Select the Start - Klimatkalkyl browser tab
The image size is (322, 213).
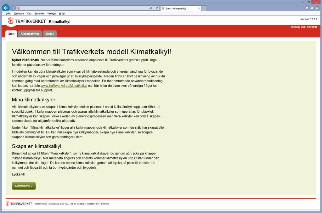pos(181,8)
